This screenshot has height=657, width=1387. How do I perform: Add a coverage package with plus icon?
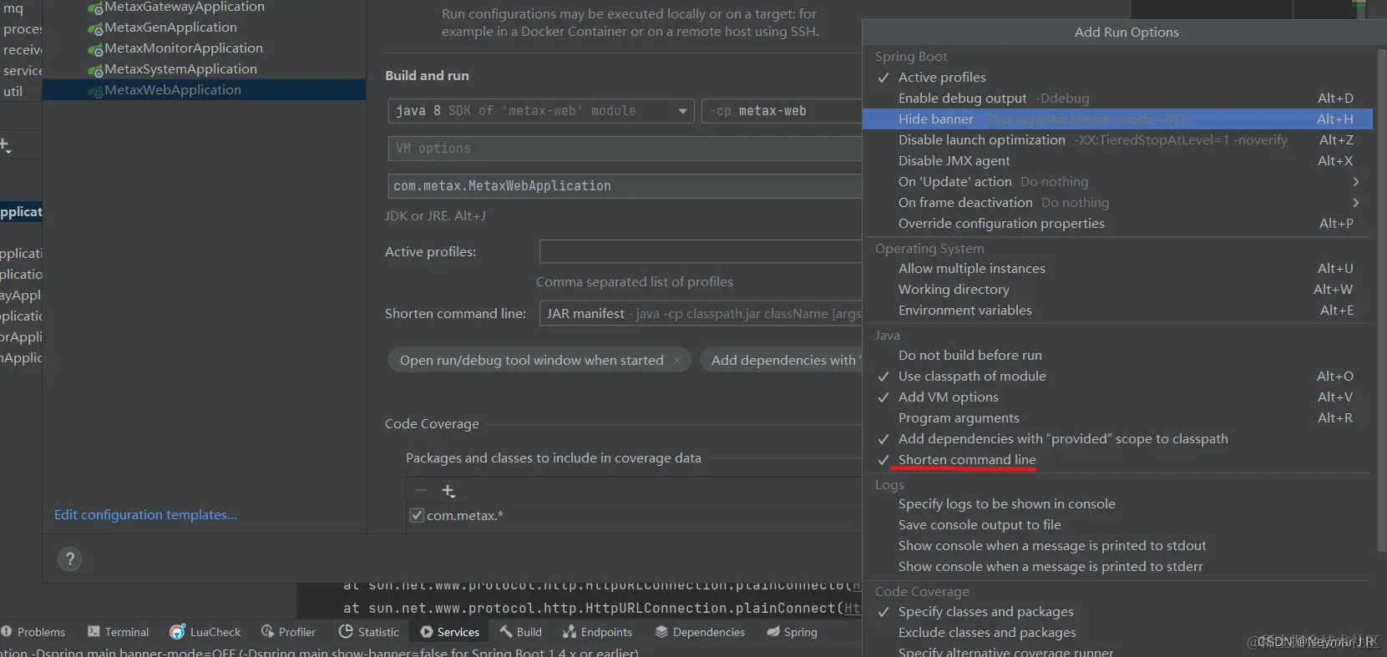[448, 491]
